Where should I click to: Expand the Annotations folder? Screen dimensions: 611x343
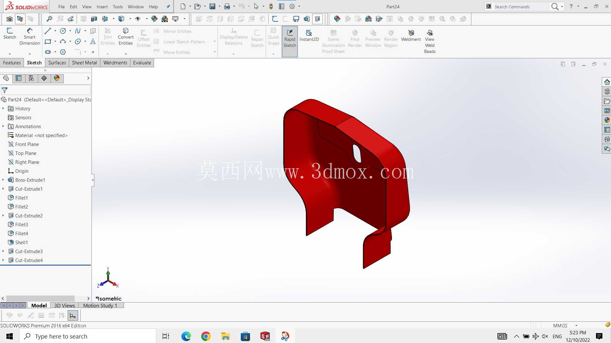point(3,127)
